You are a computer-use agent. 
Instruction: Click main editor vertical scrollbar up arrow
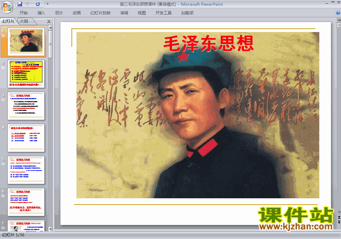click(339, 20)
